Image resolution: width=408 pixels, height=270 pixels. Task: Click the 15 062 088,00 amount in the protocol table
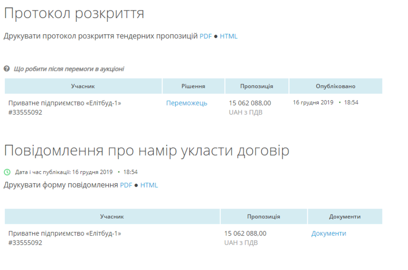[250, 103]
